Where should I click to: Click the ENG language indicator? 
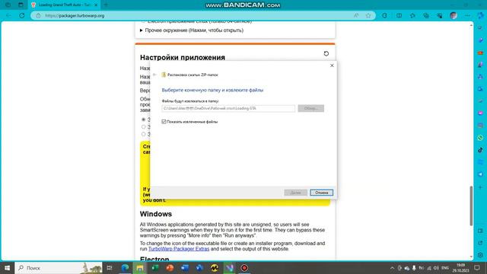[445, 268]
